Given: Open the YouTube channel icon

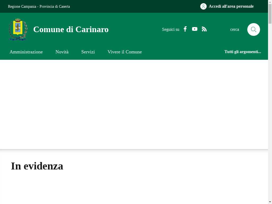Looking at the screenshot, I should pyautogui.click(x=195, y=29).
